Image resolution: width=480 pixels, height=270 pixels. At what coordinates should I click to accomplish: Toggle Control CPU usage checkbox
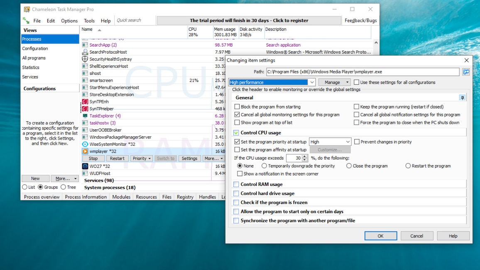tap(236, 133)
